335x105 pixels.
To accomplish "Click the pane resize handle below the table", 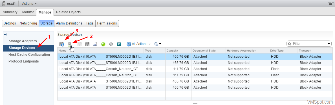I will coord(195,103).
